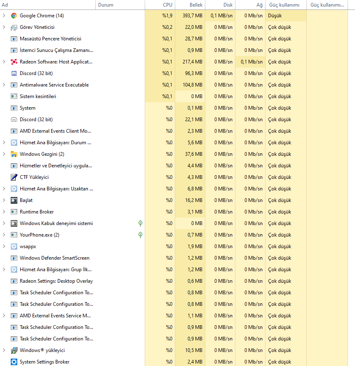The image size is (355, 366).
Task: Sort by the Güç kullanımı column header
Action: [x=286, y=5]
